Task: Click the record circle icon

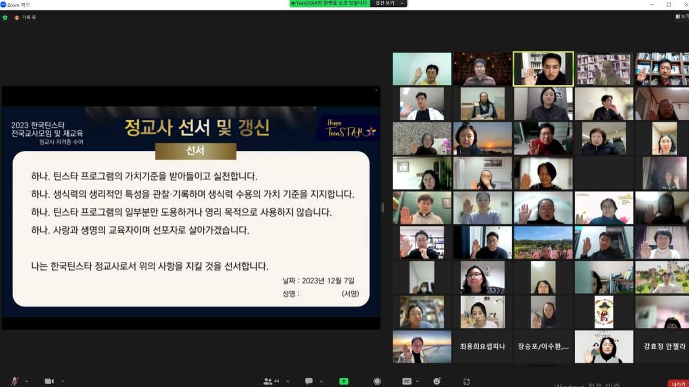Action: click(x=377, y=381)
